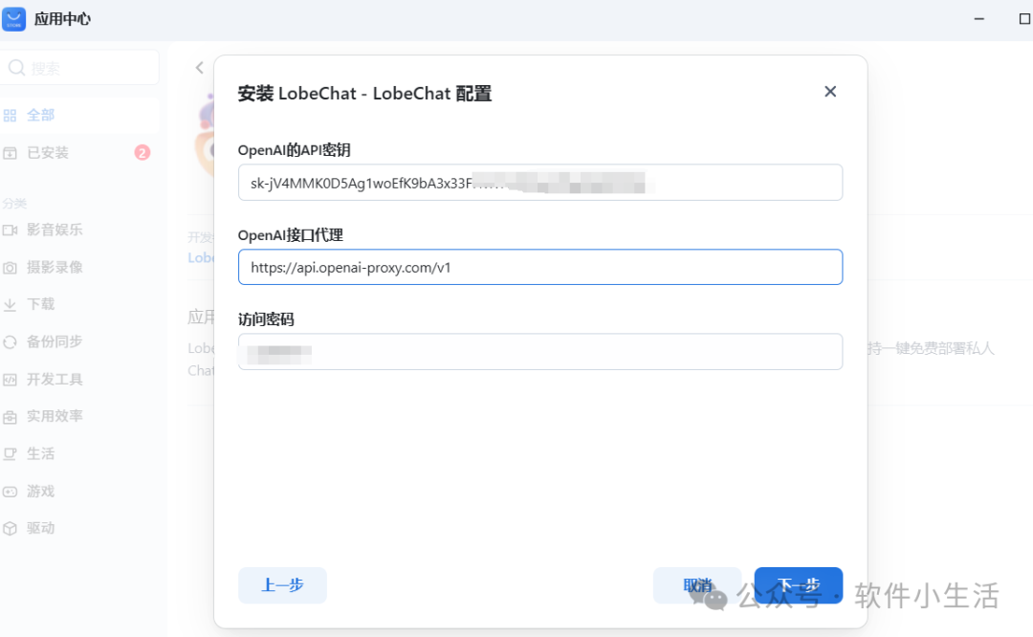Image resolution: width=1033 pixels, height=637 pixels.
Task: Close the LobeChat configuration dialog
Action: click(830, 92)
